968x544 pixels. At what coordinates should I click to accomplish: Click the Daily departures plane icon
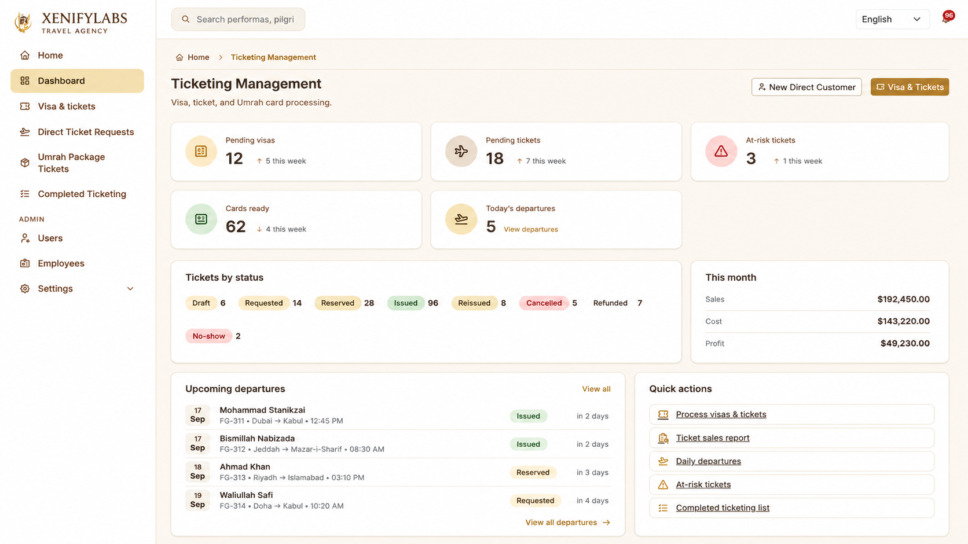(663, 461)
